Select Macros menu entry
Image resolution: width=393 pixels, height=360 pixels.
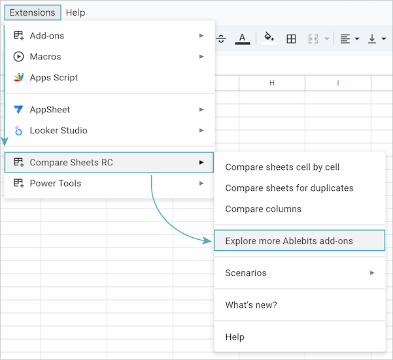[x=109, y=57]
